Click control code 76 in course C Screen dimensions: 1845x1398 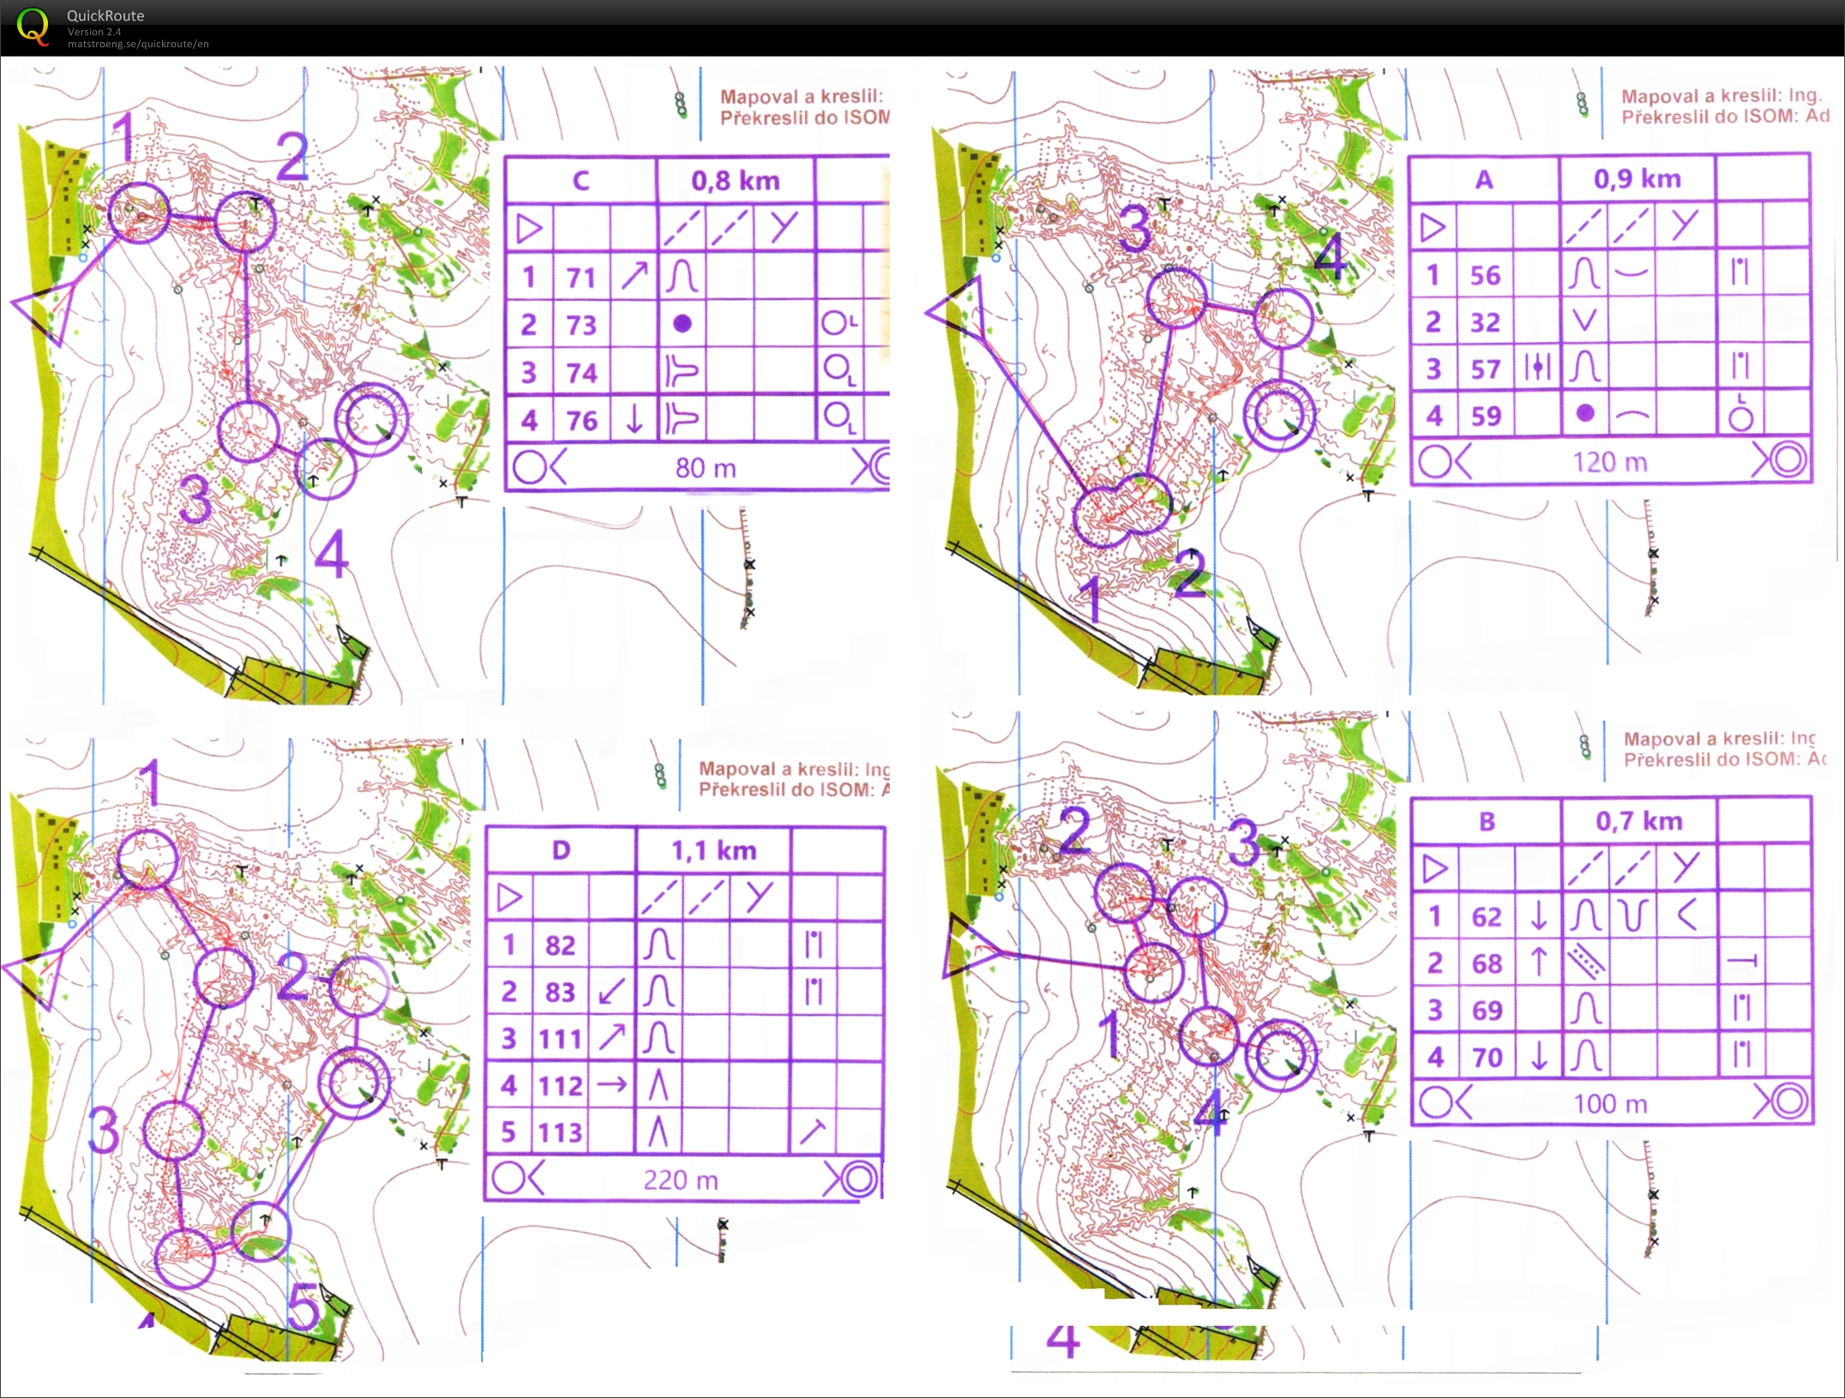coord(581,420)
